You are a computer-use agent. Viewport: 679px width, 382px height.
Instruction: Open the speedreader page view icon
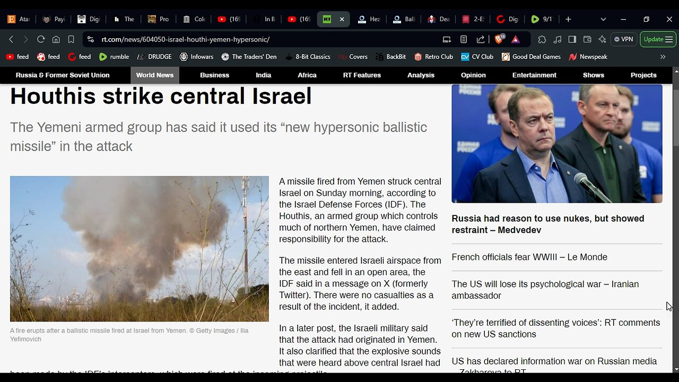464,39
